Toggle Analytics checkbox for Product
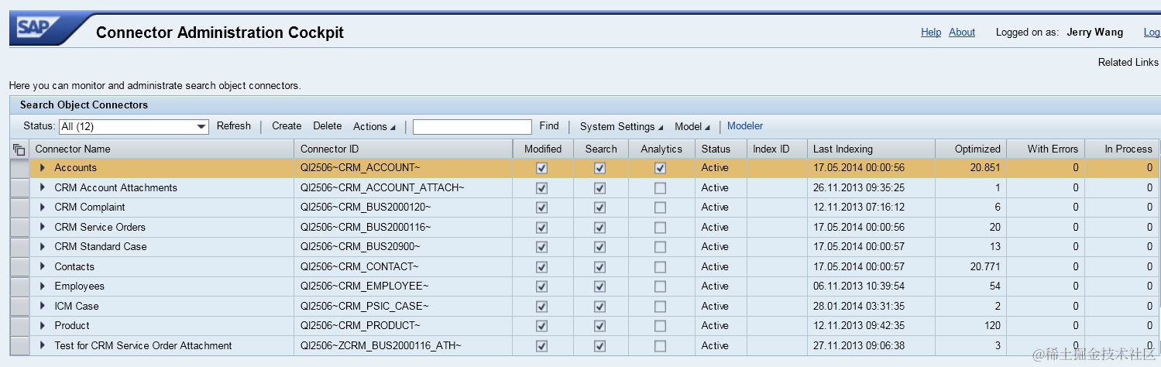This screenshot has height=367, width=1161. [660, 326]
